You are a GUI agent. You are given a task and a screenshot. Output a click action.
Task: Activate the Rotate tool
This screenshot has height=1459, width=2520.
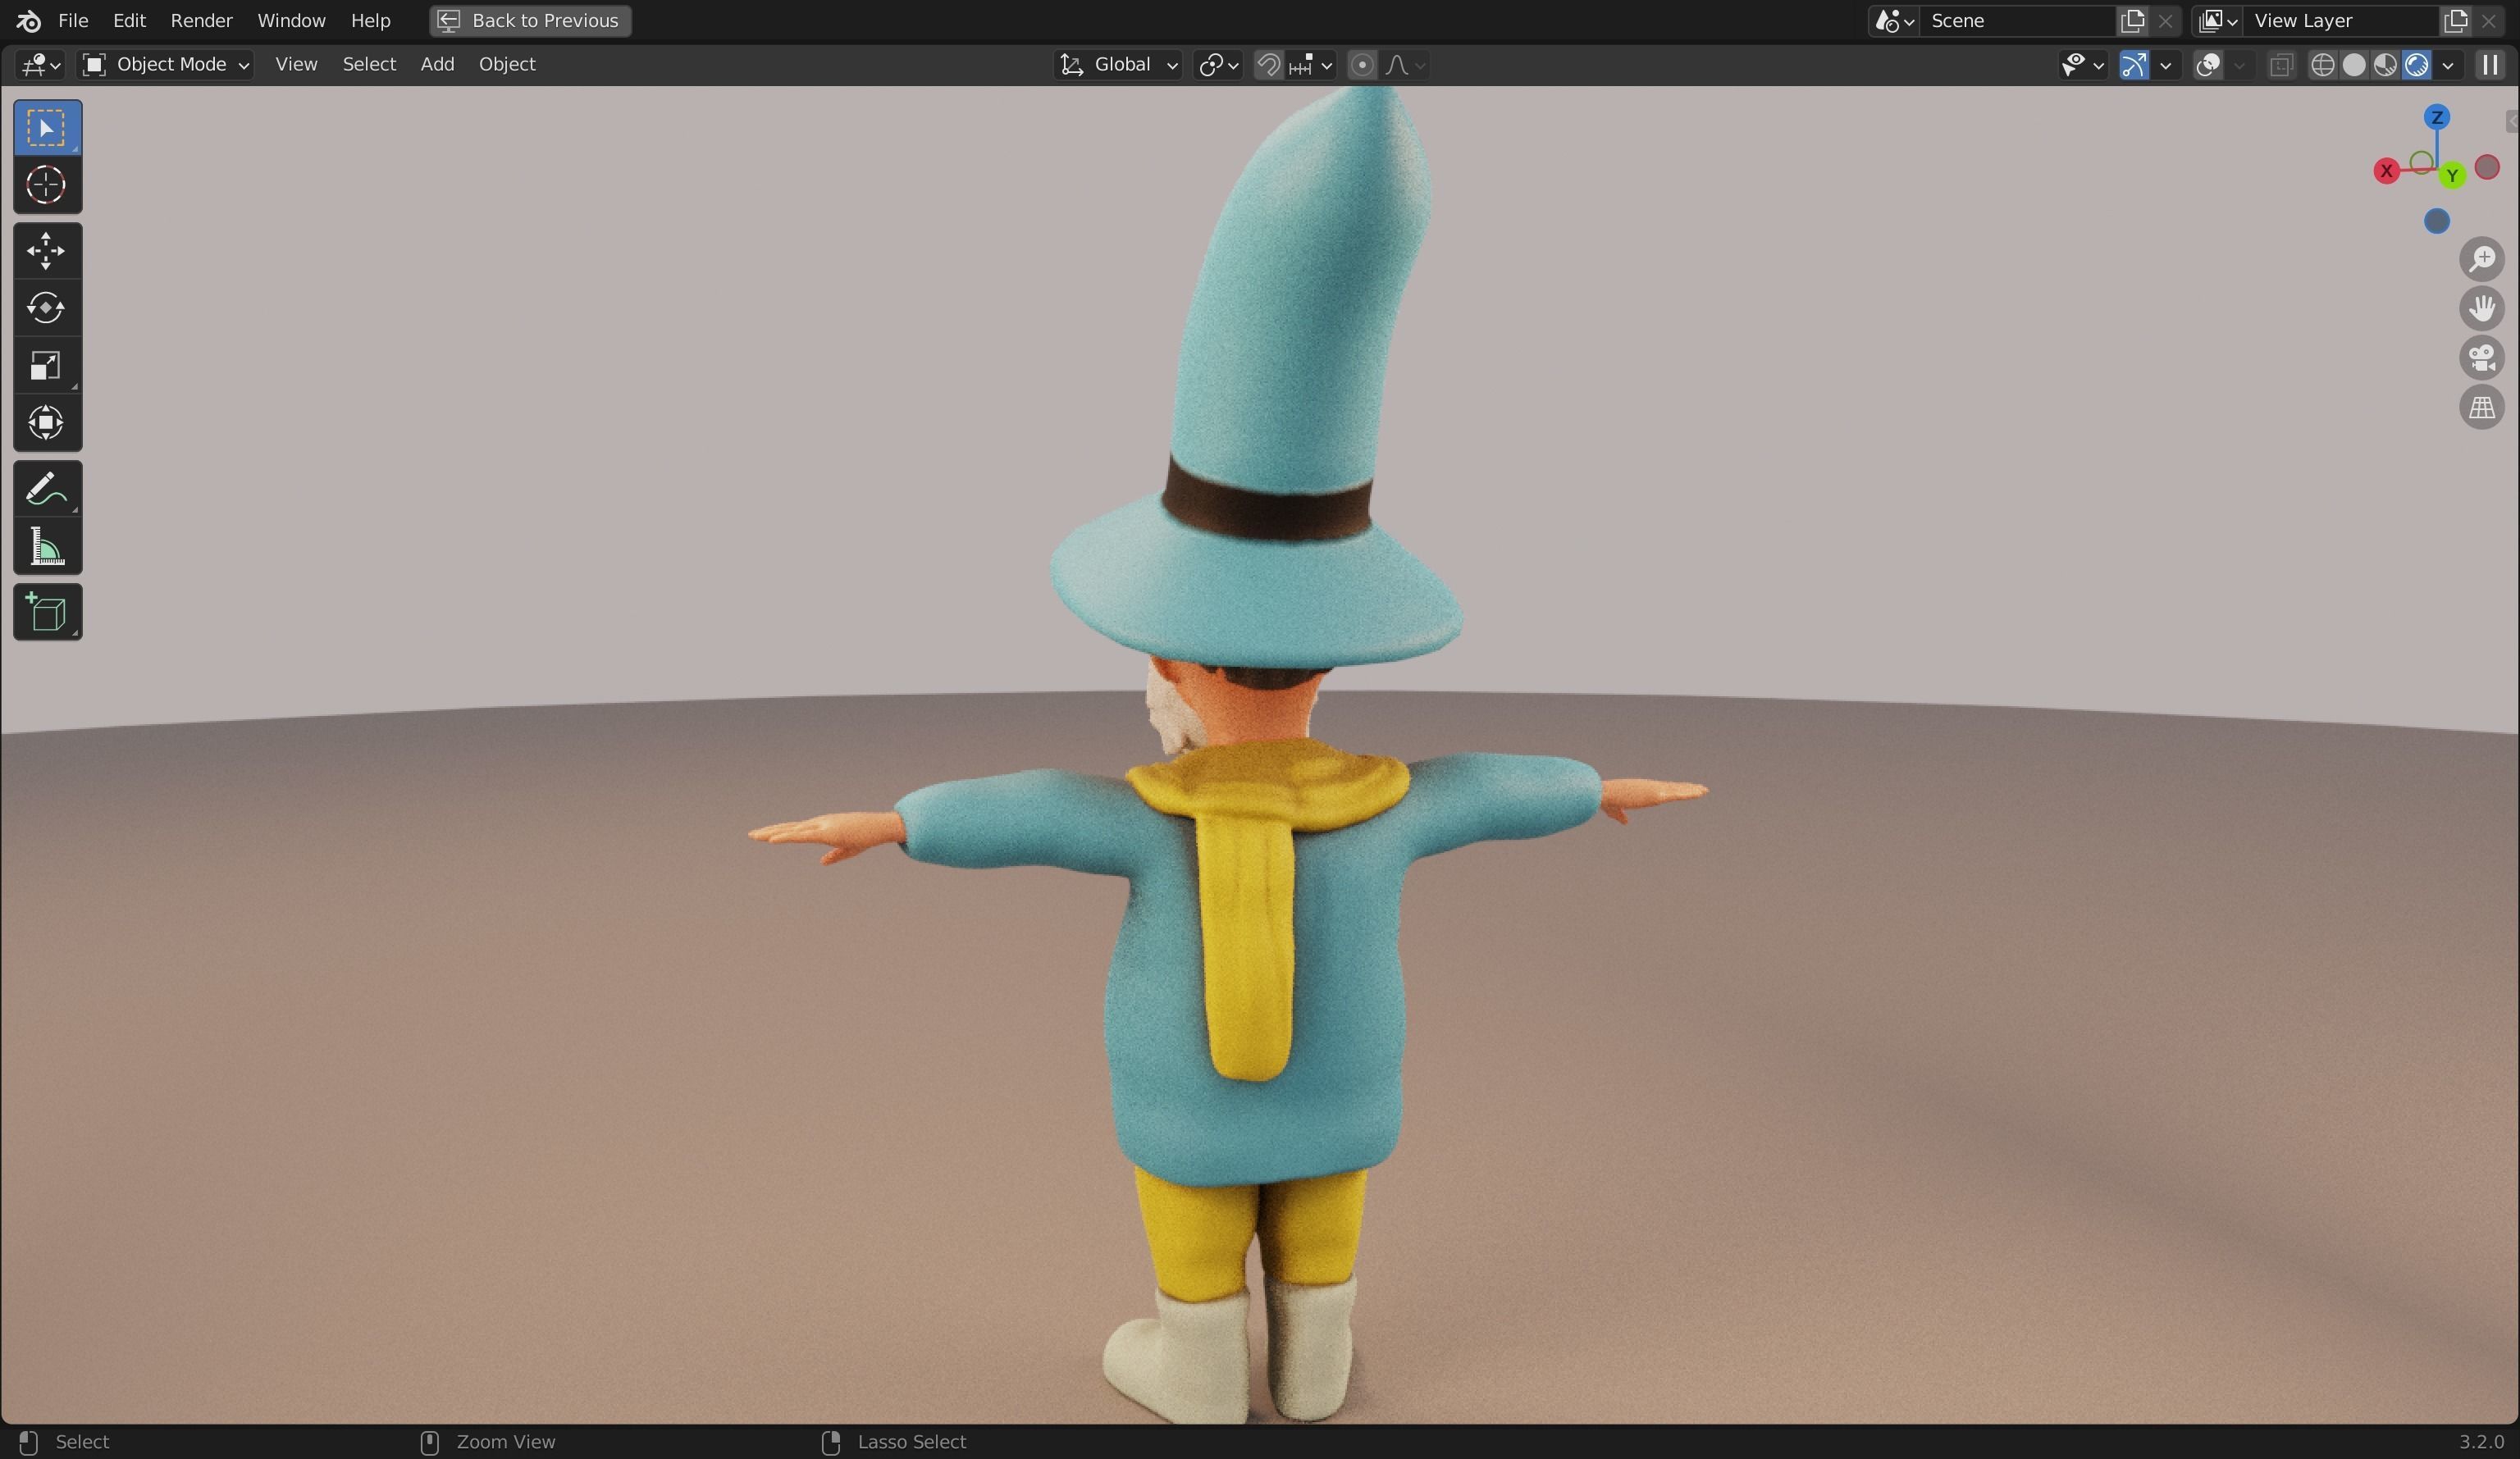coord(46,307)
